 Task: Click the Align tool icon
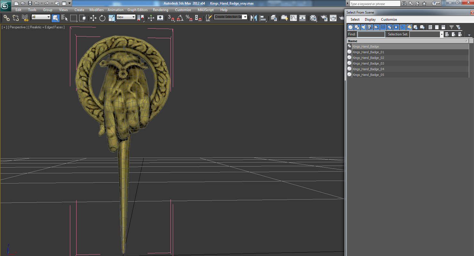point(263,18)
